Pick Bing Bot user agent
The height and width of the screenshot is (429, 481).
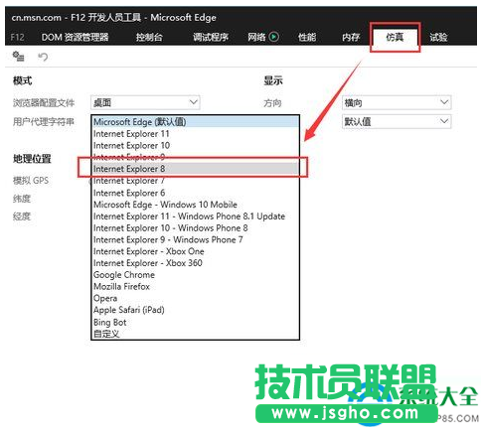(196, 322)
